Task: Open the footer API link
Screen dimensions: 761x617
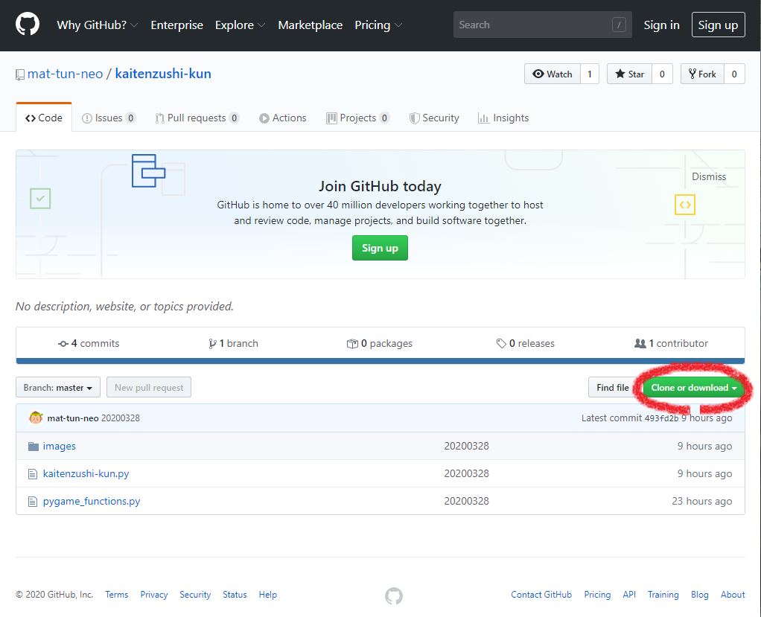Action: coord(629,595)
